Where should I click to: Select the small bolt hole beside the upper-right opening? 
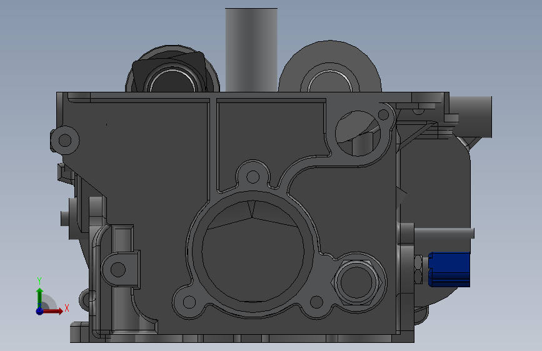pyautogui.click(x=383, y=114)
